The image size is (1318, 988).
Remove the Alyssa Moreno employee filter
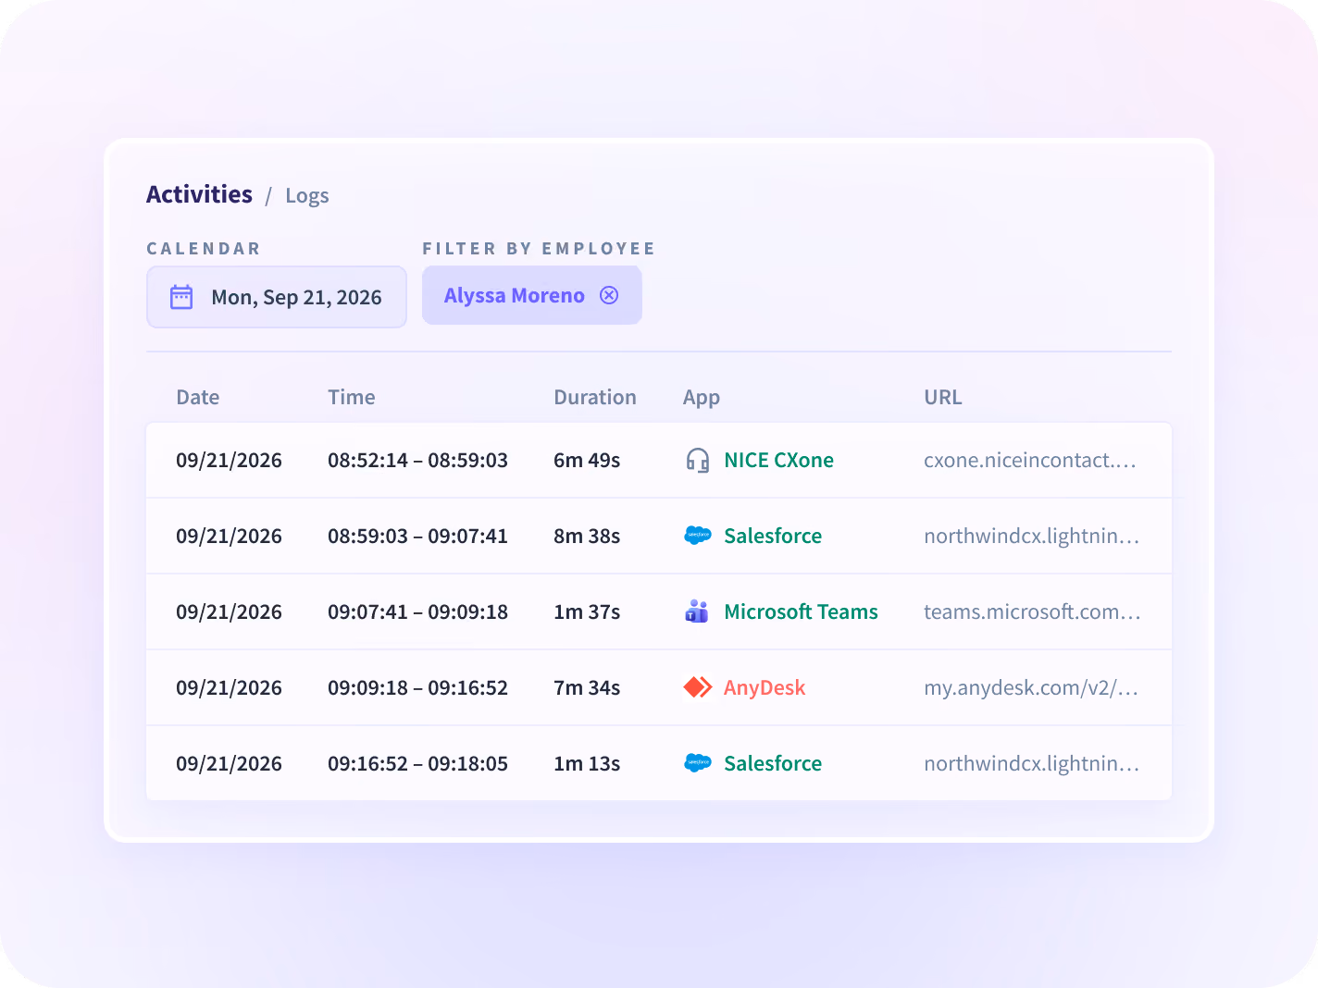pos(609,295)
